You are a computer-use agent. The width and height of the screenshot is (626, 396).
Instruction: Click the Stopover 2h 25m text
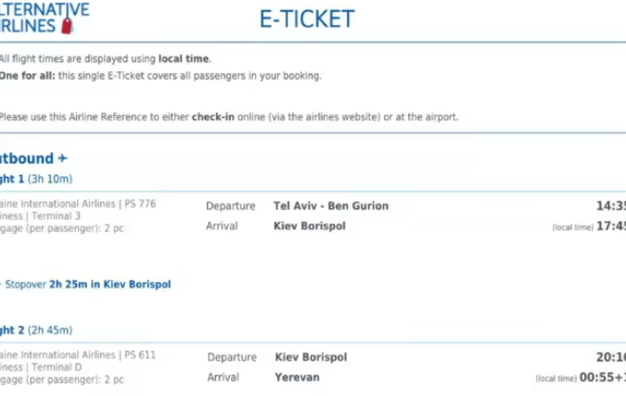[88, 285]
